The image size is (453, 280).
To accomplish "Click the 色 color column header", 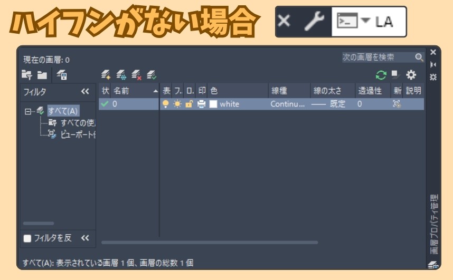I will (238, 91).
